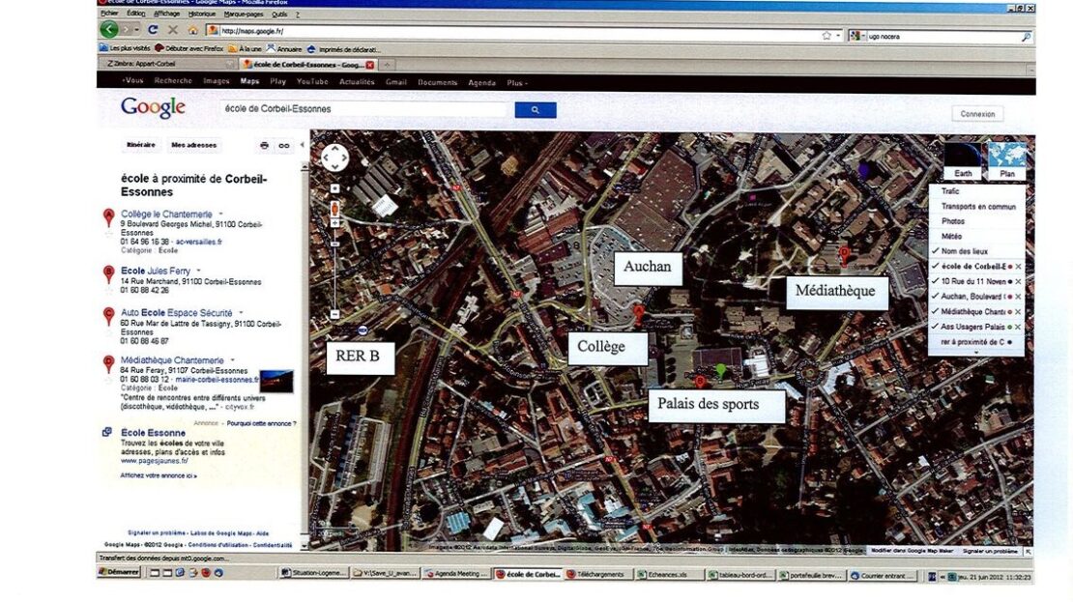The image size is (1073, 602).
Task: Open the Windows Démarrer menu
Action: pos(119,573)
